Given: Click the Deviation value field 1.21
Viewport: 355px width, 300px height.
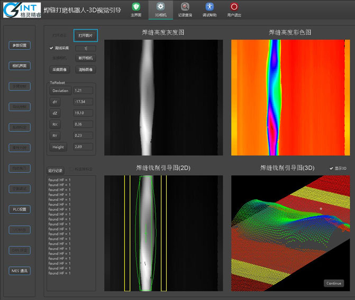Looking at the screenshot, I should tap(83, 90).
